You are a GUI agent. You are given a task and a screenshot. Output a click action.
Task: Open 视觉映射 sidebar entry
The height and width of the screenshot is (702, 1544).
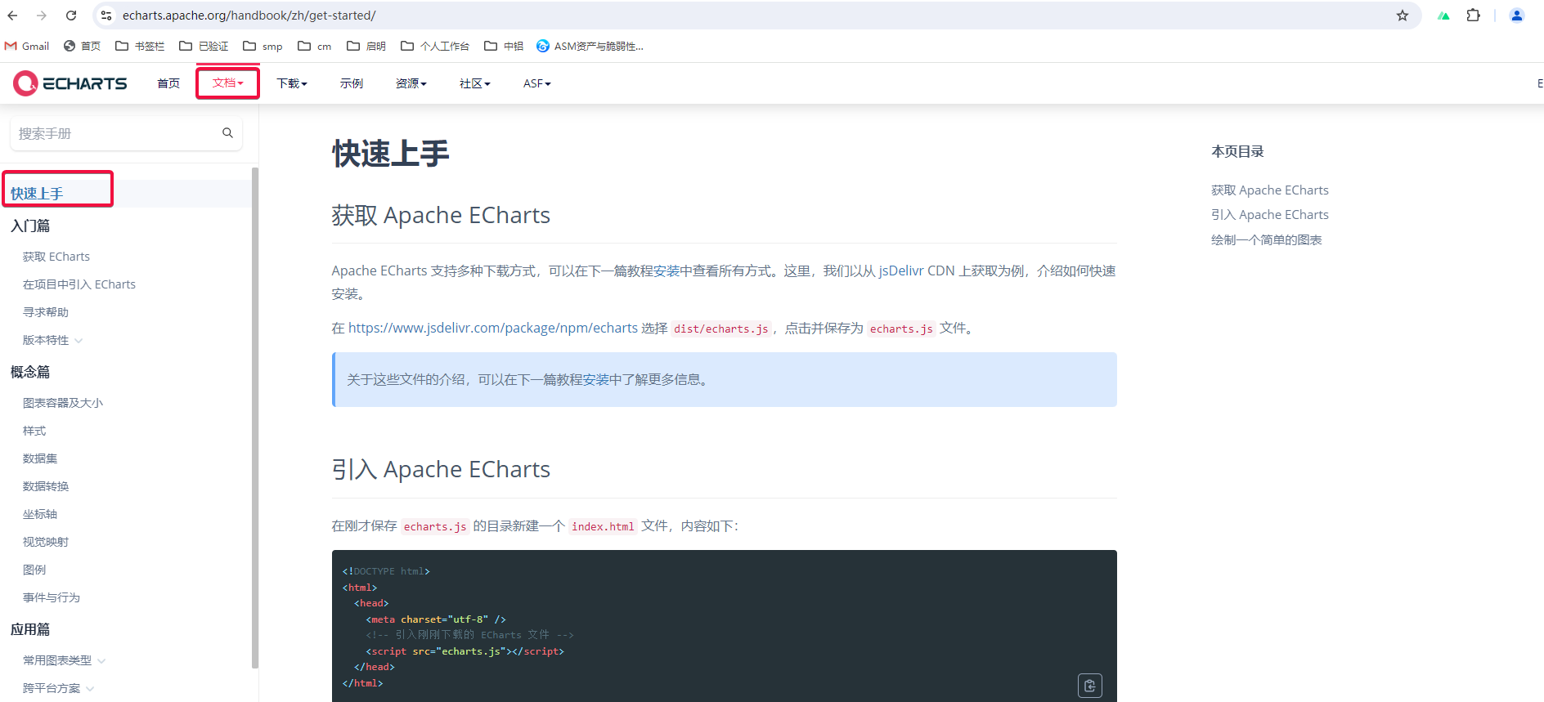(46, 542)
